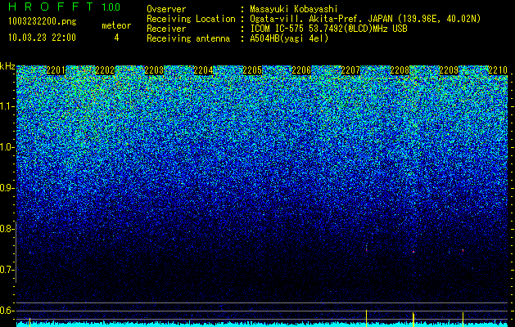Click the yellow power spike before 2201
The image size is (515, 327).
pyautogui.click(x=30, y=322)
